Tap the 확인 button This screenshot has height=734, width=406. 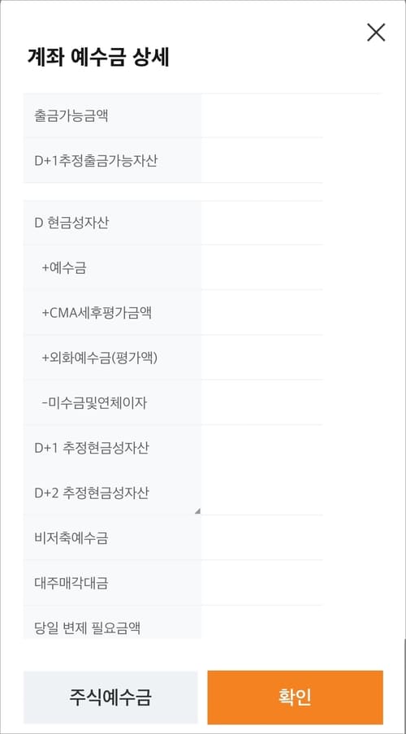point(295,697)
